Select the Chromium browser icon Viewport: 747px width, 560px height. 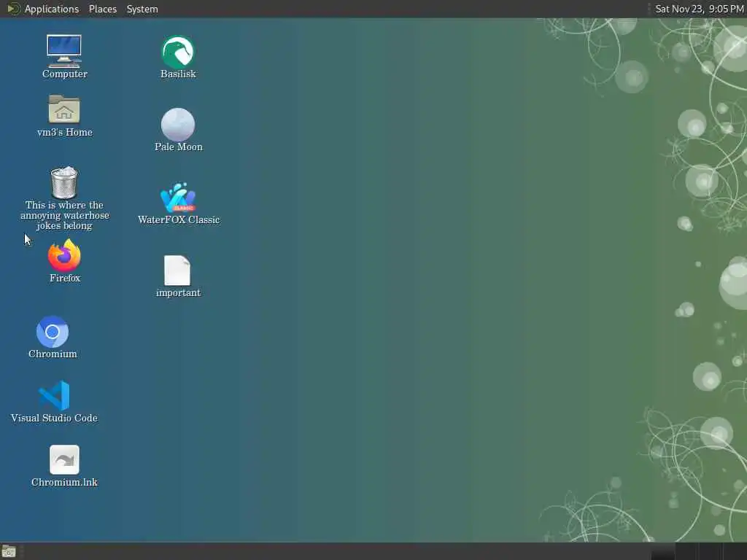tap(53, 332)
